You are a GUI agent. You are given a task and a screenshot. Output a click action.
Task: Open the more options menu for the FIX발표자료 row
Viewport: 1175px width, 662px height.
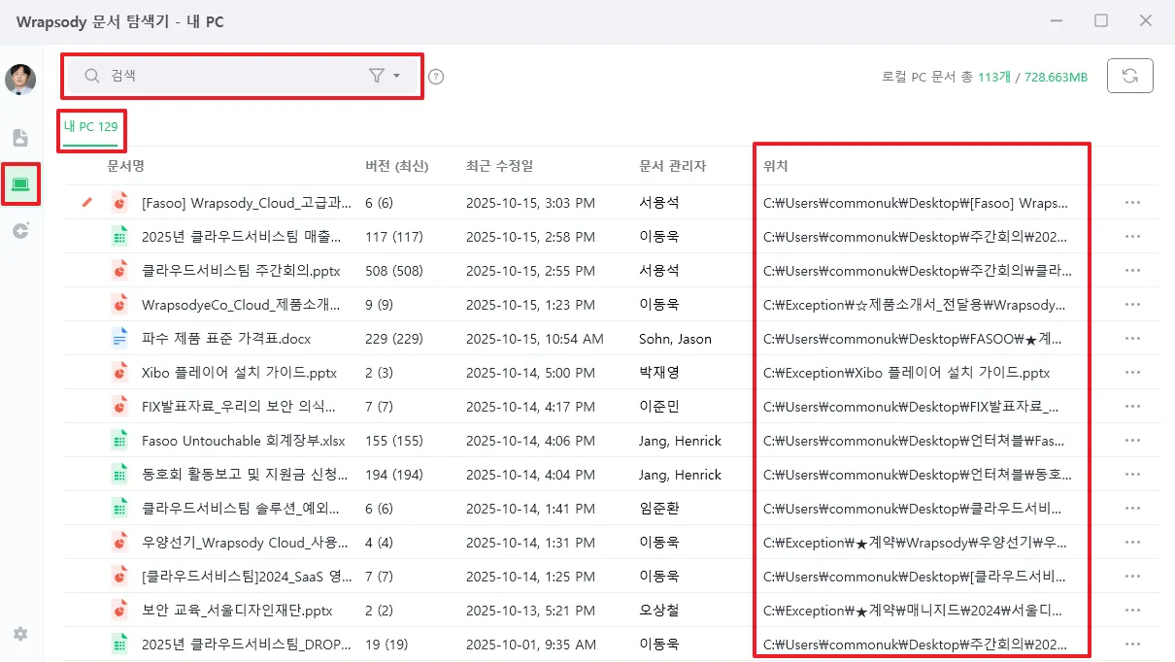pos(1131,407)
